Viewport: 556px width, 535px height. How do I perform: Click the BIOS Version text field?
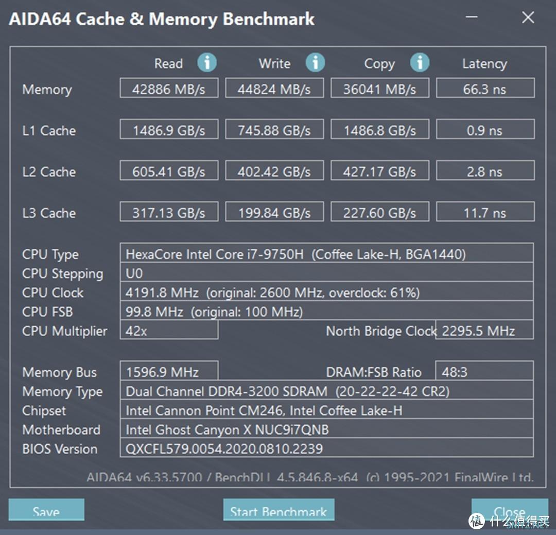click(326, 447)
